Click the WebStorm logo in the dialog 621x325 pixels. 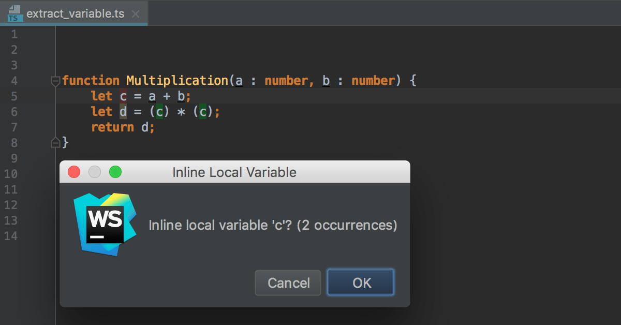tap(105, 224)
